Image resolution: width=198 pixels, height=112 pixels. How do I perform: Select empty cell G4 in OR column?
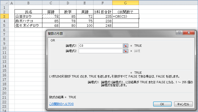[126, 21]
